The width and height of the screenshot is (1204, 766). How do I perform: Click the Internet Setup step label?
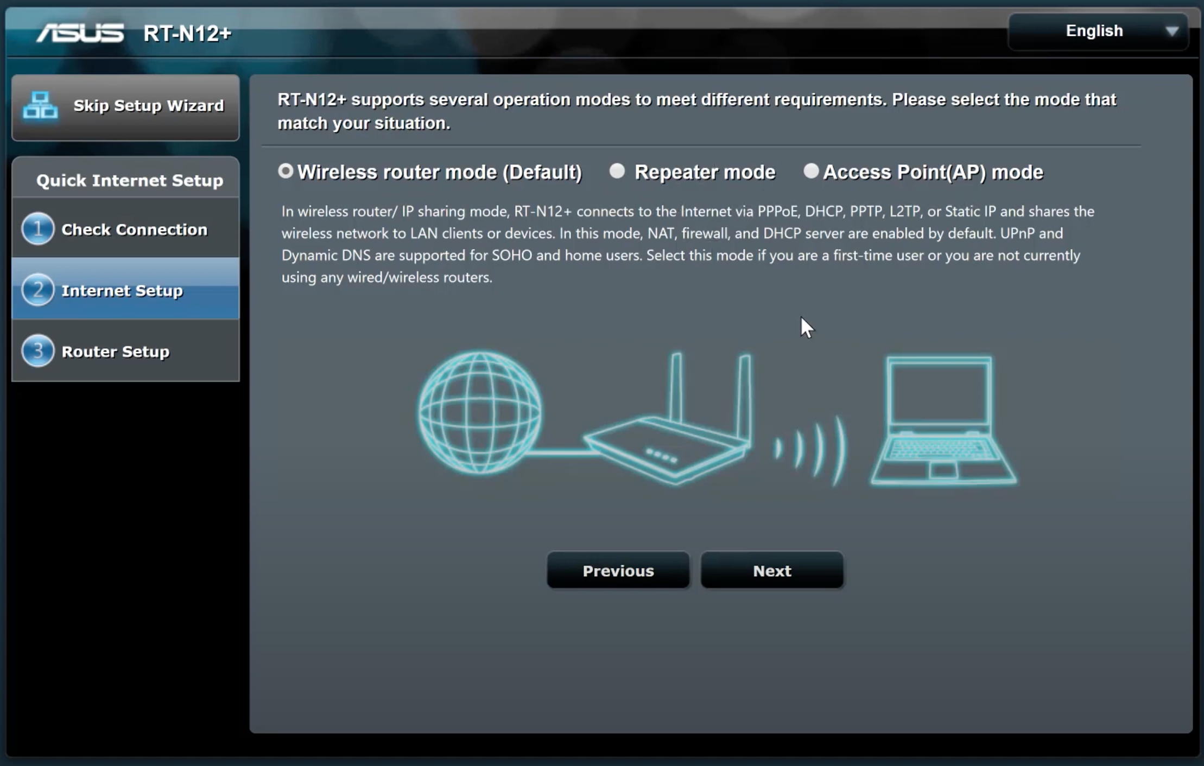tap(122, 290)
